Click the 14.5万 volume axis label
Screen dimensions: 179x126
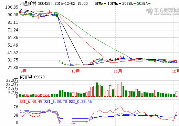point(12,89)
